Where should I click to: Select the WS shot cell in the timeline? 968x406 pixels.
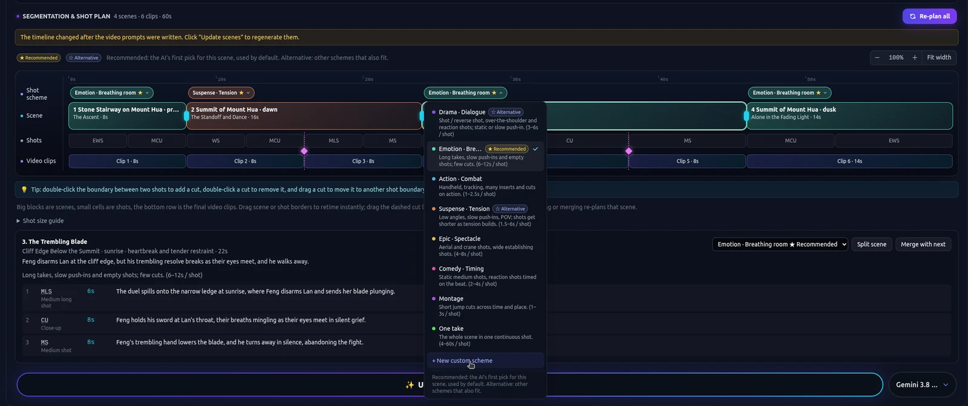pos(216,140)
